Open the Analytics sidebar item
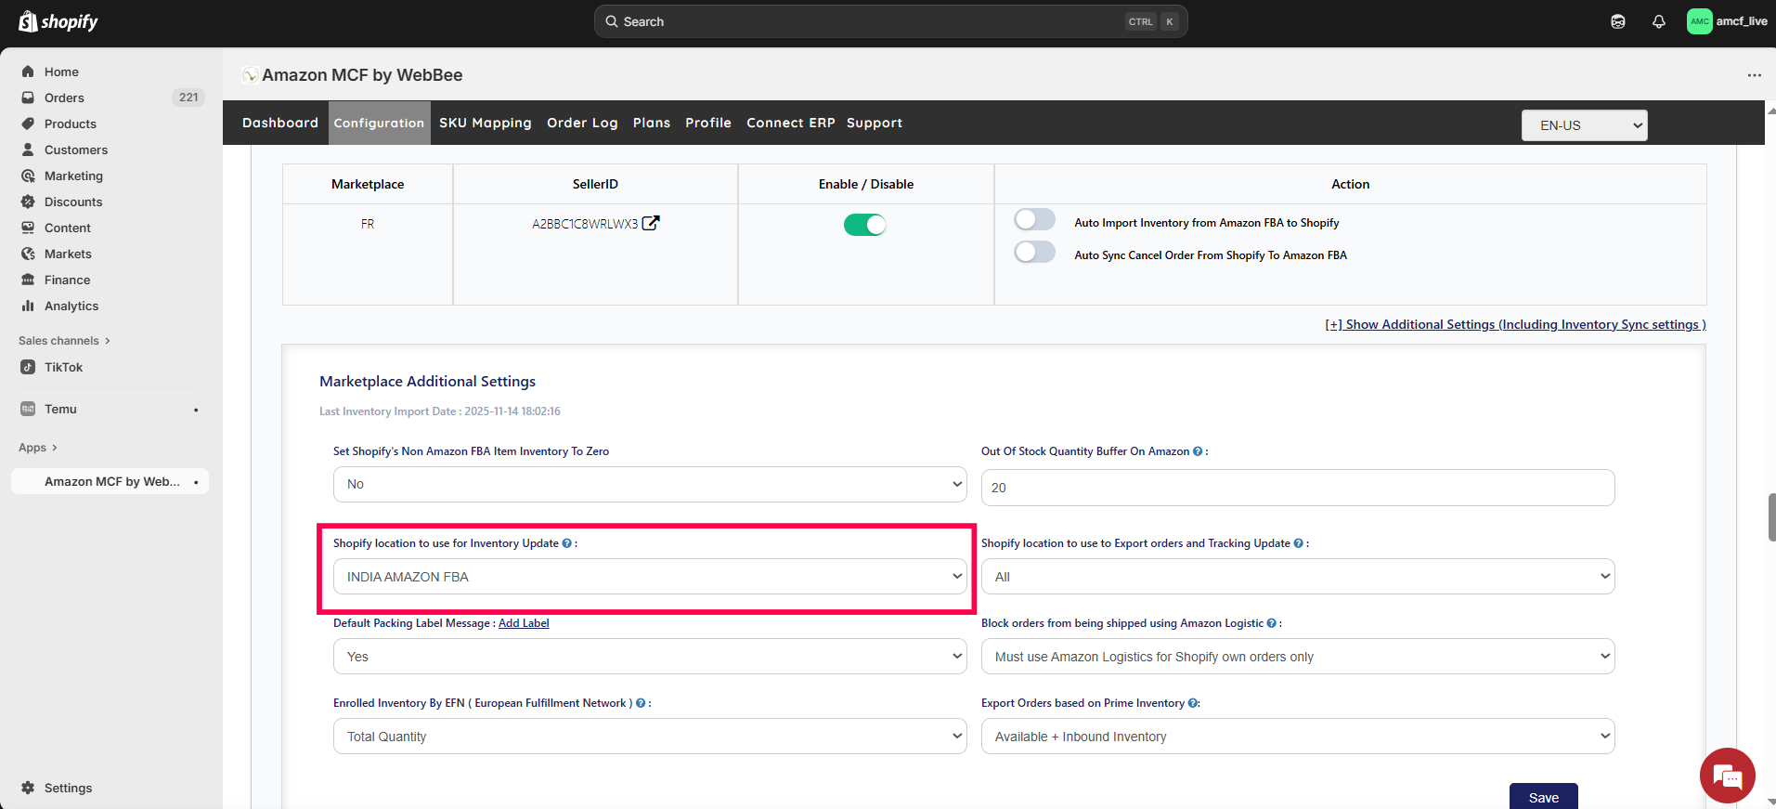The width and height of the screenshot is (1776, 809). pos(71,306)
